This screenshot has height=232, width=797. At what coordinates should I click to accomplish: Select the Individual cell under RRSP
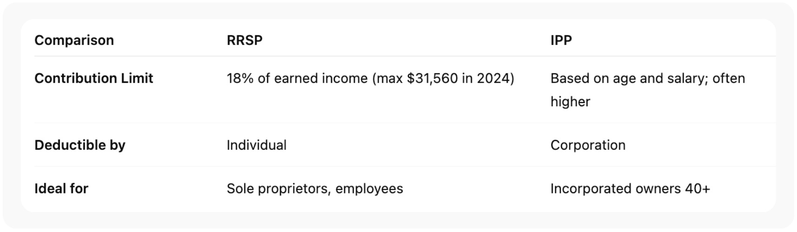256,145
